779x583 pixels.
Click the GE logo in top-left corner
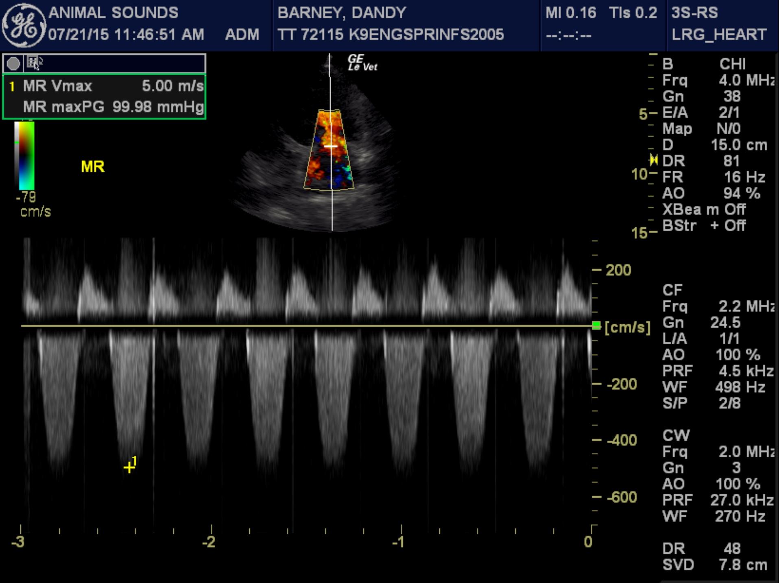tap(23, 25)
